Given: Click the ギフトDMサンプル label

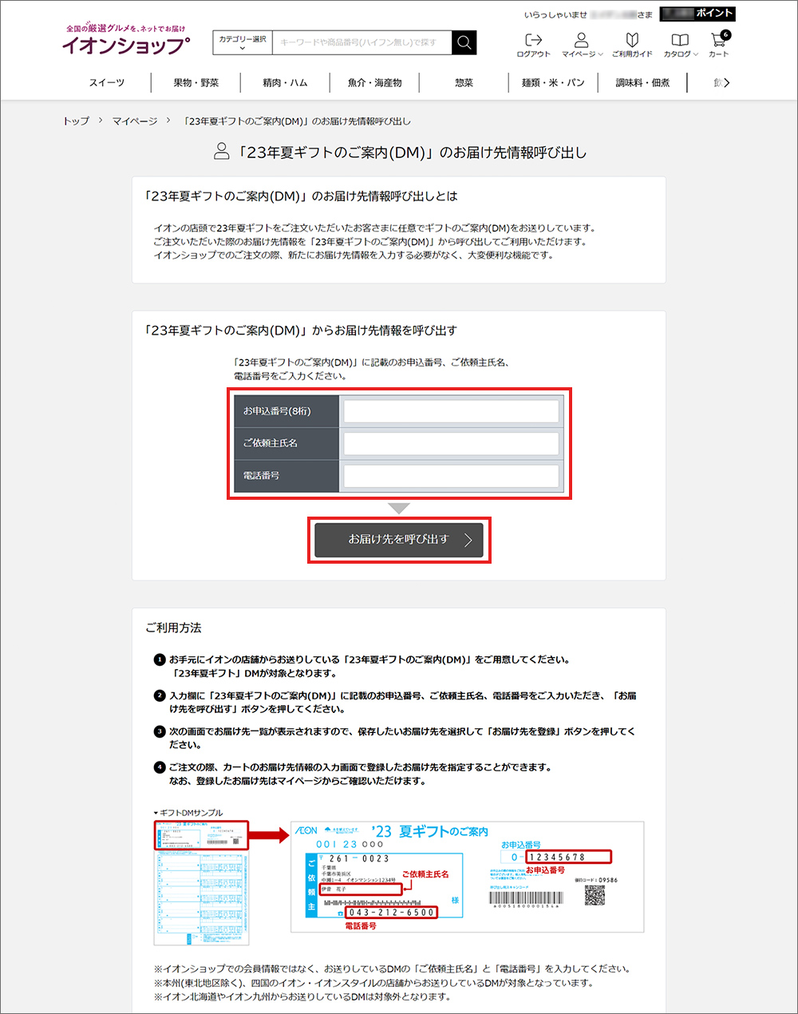Looking at the screenshot, I should coord(188,813).
